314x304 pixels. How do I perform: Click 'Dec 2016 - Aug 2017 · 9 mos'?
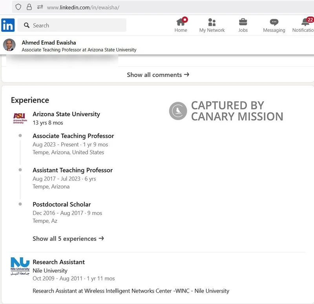67,213
